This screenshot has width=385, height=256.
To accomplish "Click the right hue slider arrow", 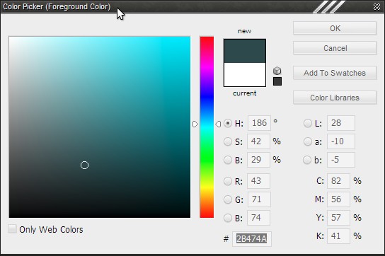I will coord(218,124).
